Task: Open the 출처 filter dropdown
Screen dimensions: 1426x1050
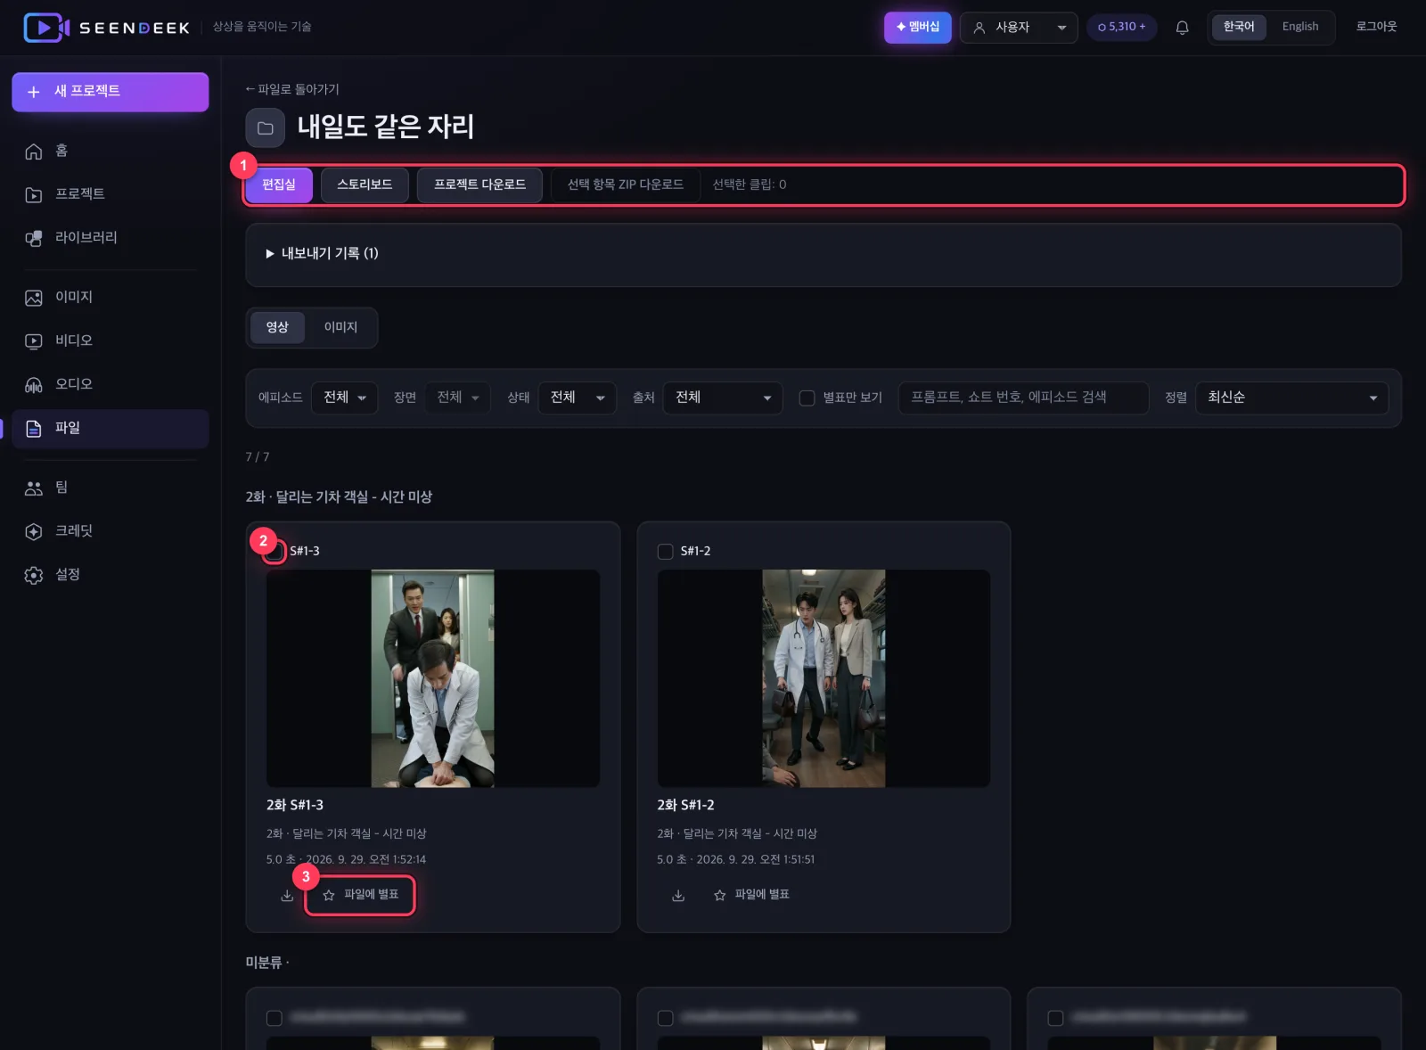Action: tap(723, 398)
